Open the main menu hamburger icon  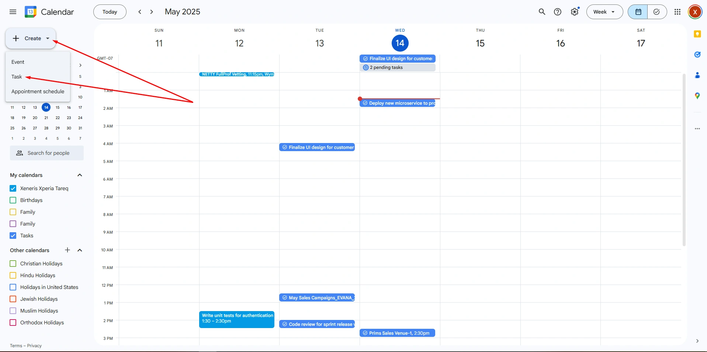pos(13,12)
